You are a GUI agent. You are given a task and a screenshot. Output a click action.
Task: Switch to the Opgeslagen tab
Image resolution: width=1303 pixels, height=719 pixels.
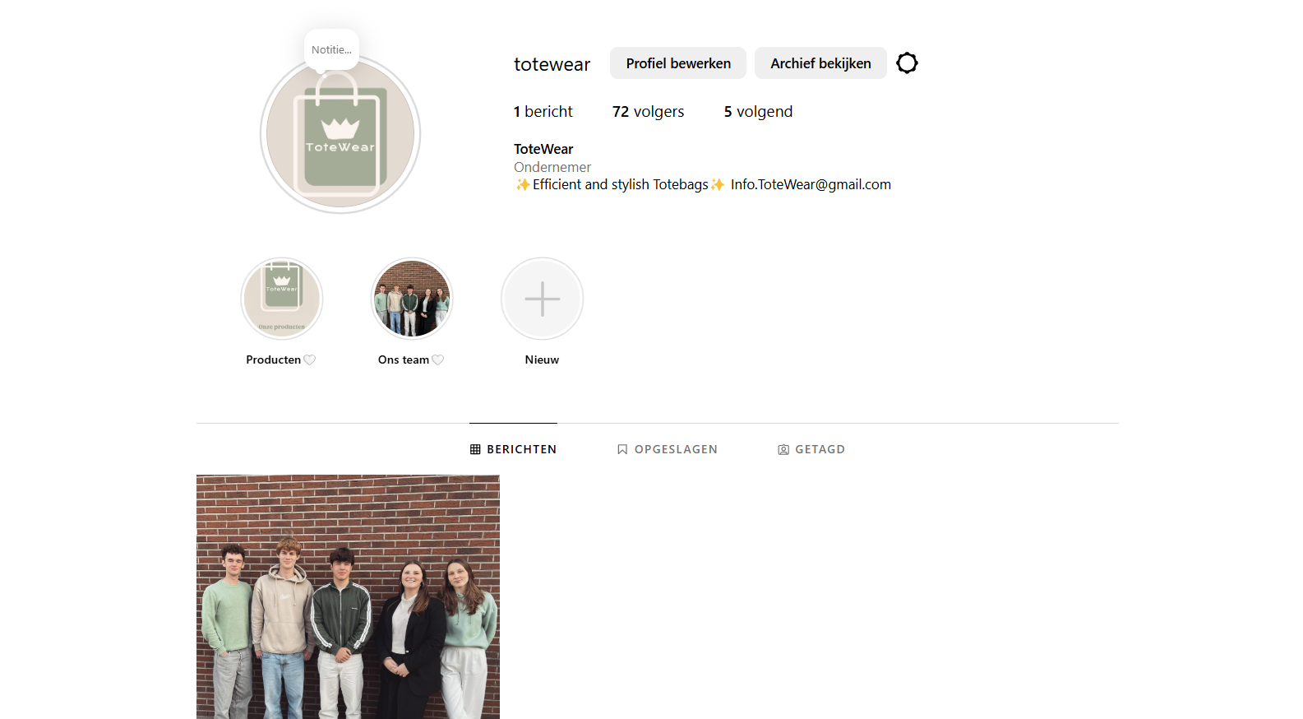click(668, 449)
